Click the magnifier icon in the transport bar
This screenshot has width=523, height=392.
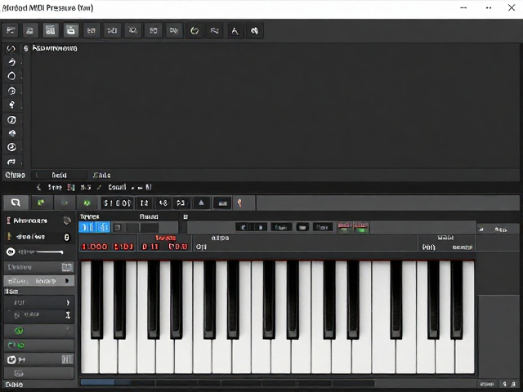[16, 203]
